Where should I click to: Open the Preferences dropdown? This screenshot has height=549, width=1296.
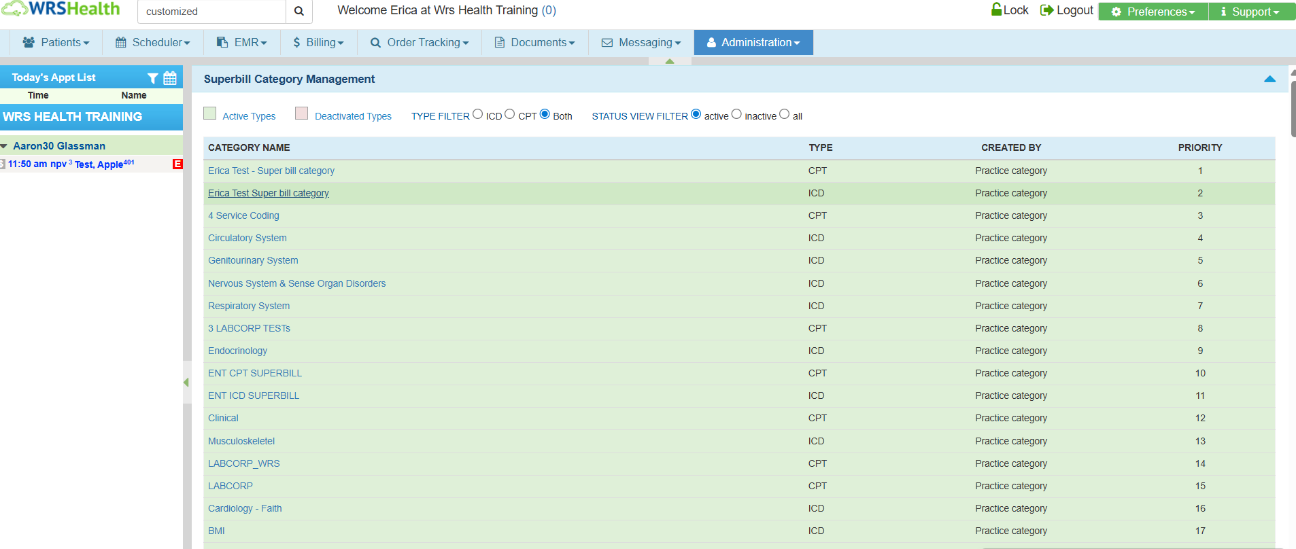click(1153, 12)
